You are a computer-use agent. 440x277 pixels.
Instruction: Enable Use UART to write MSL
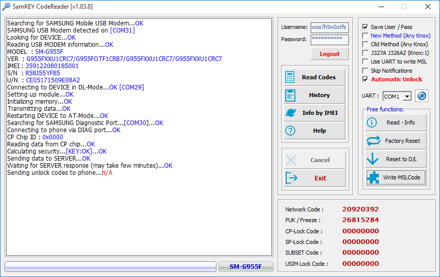coord(365,61)
